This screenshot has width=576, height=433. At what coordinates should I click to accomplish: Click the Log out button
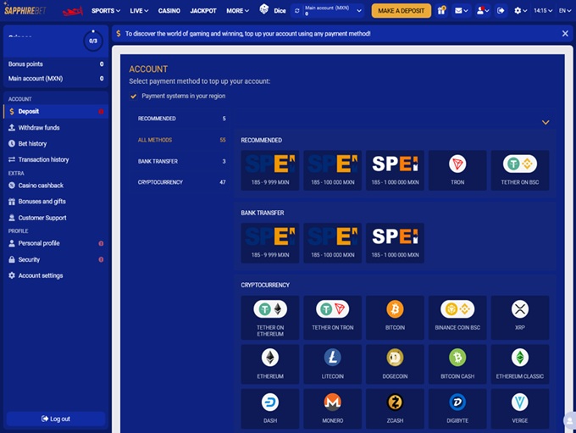click(56, 419)
